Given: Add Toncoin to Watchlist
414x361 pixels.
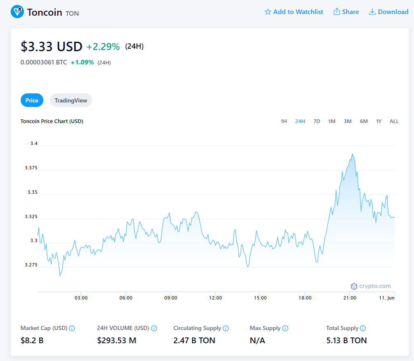Looking at the screenshot, I should [294, 12].
